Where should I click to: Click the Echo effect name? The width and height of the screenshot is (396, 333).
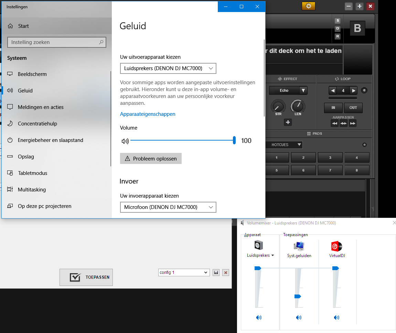click(284, 90)
